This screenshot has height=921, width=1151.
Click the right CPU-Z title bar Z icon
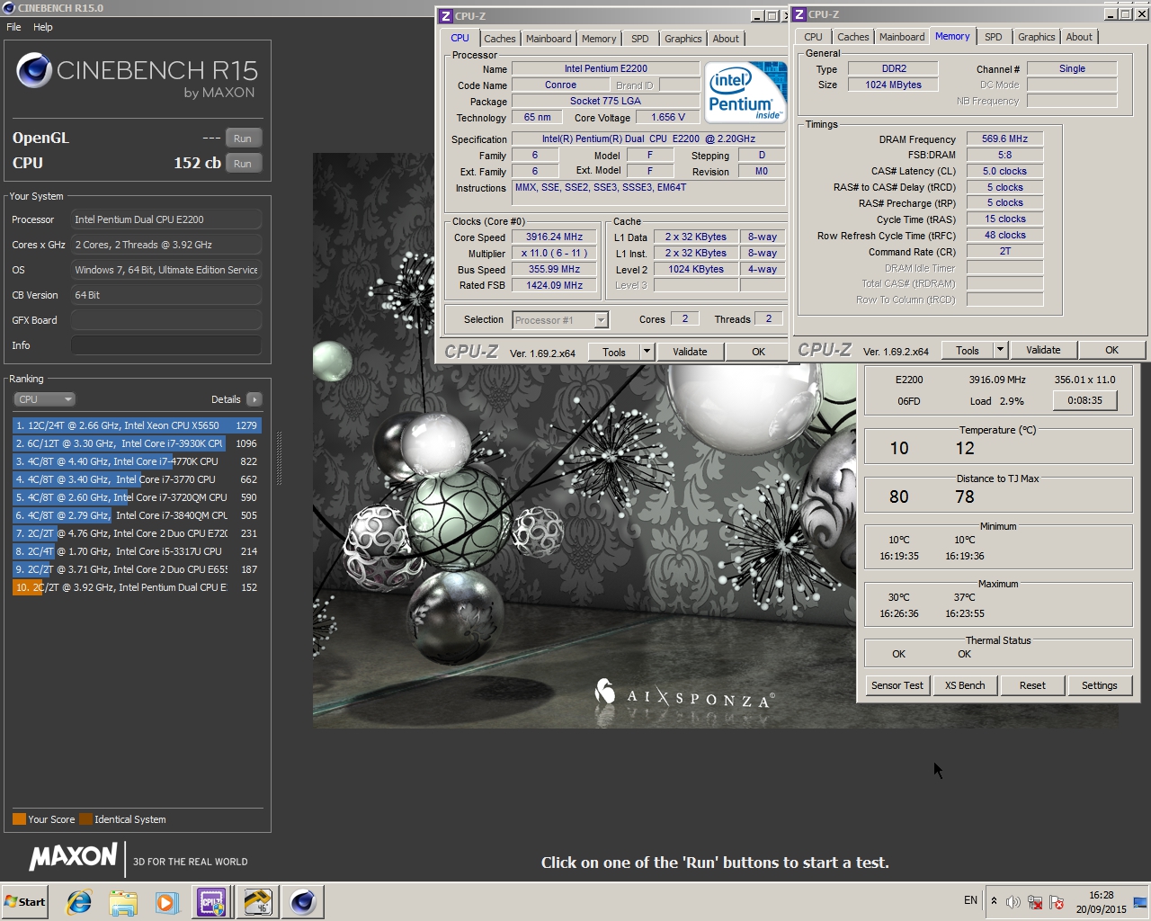[799, 14]
